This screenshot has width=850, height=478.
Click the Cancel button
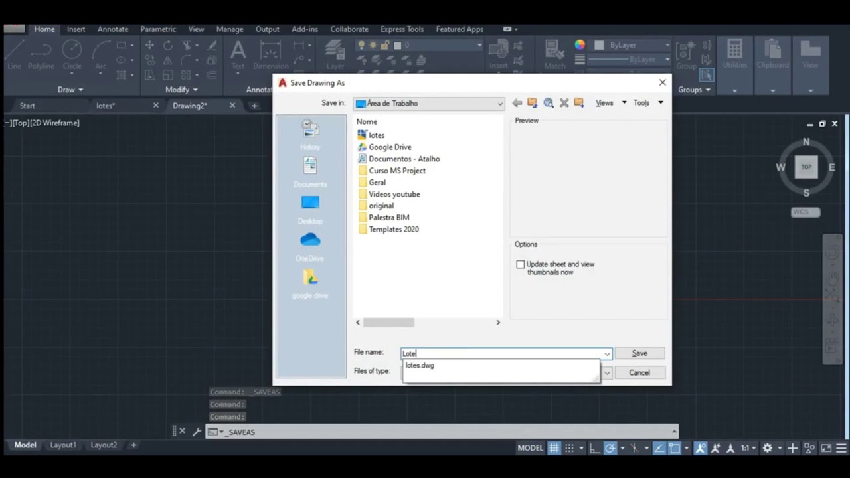click(x=639, y=372)
